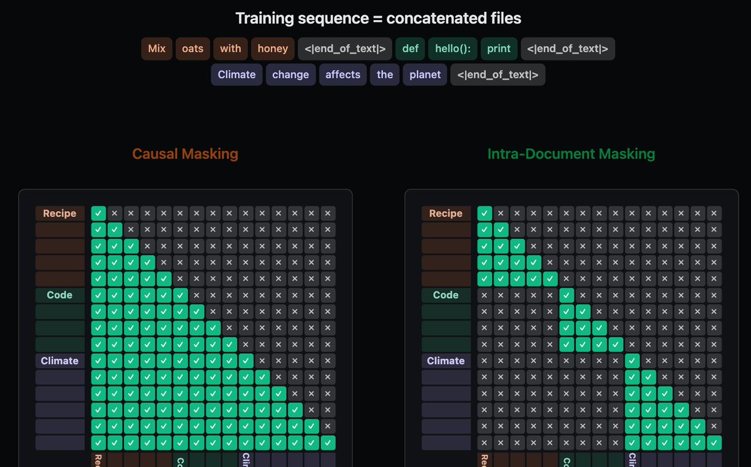Click the 'Causal Masking' title
Image resolution: width=751 pixels, height=467 pixels.
pos(185,154)
